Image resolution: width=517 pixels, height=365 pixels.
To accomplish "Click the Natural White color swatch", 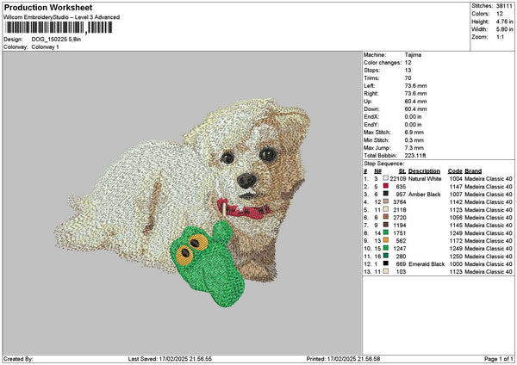I will click(385, 178).
